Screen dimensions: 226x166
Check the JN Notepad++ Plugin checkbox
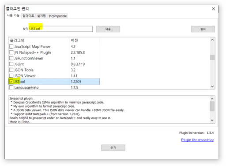(11, 53)
